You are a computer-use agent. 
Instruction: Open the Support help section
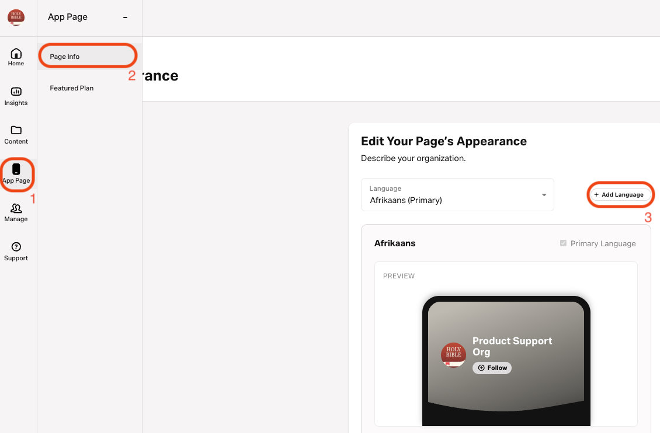16,252
